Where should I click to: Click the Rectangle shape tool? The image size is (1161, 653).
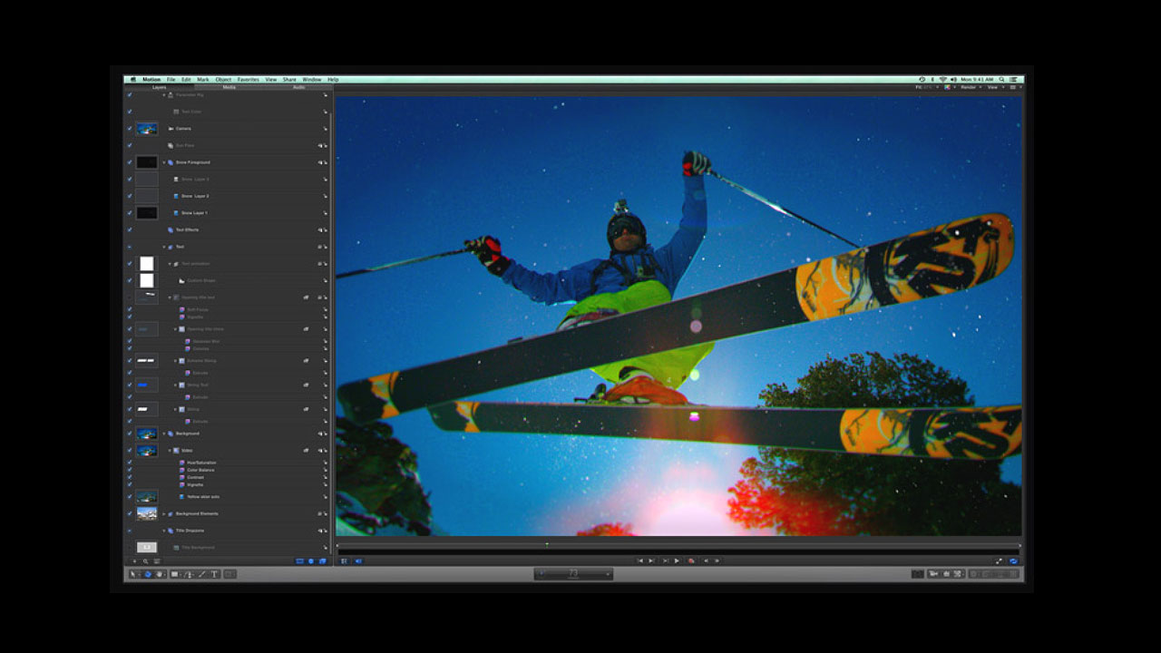pos(175,574)
